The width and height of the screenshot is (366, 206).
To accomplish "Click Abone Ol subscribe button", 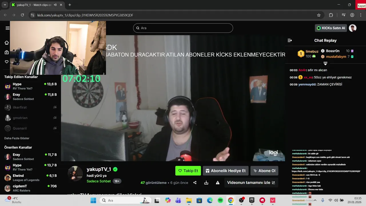I will tap(264, 171).
